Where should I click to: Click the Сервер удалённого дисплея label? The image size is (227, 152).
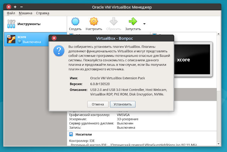point(92,123)
